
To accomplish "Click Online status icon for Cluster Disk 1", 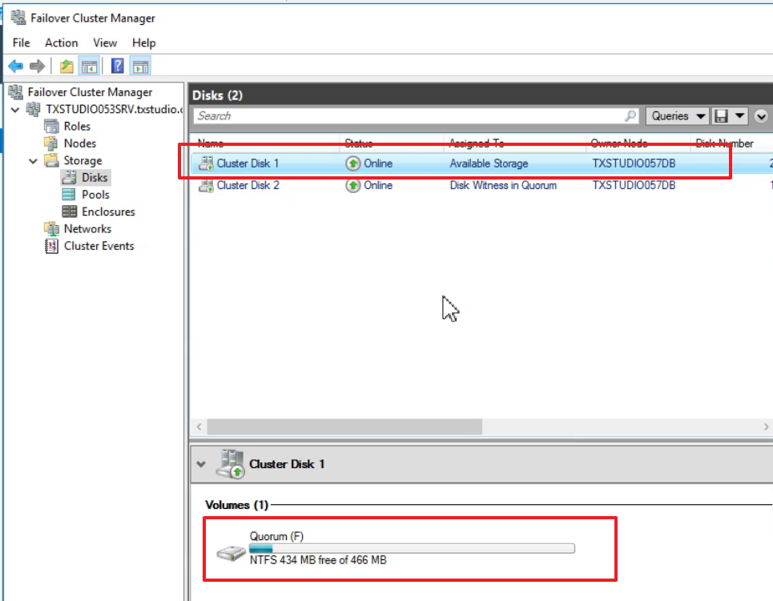I will (x=352, y=163).
